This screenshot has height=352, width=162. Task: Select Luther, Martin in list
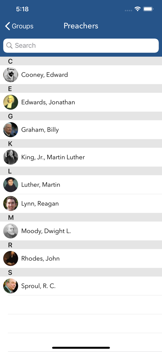click(x=81, y=184)
